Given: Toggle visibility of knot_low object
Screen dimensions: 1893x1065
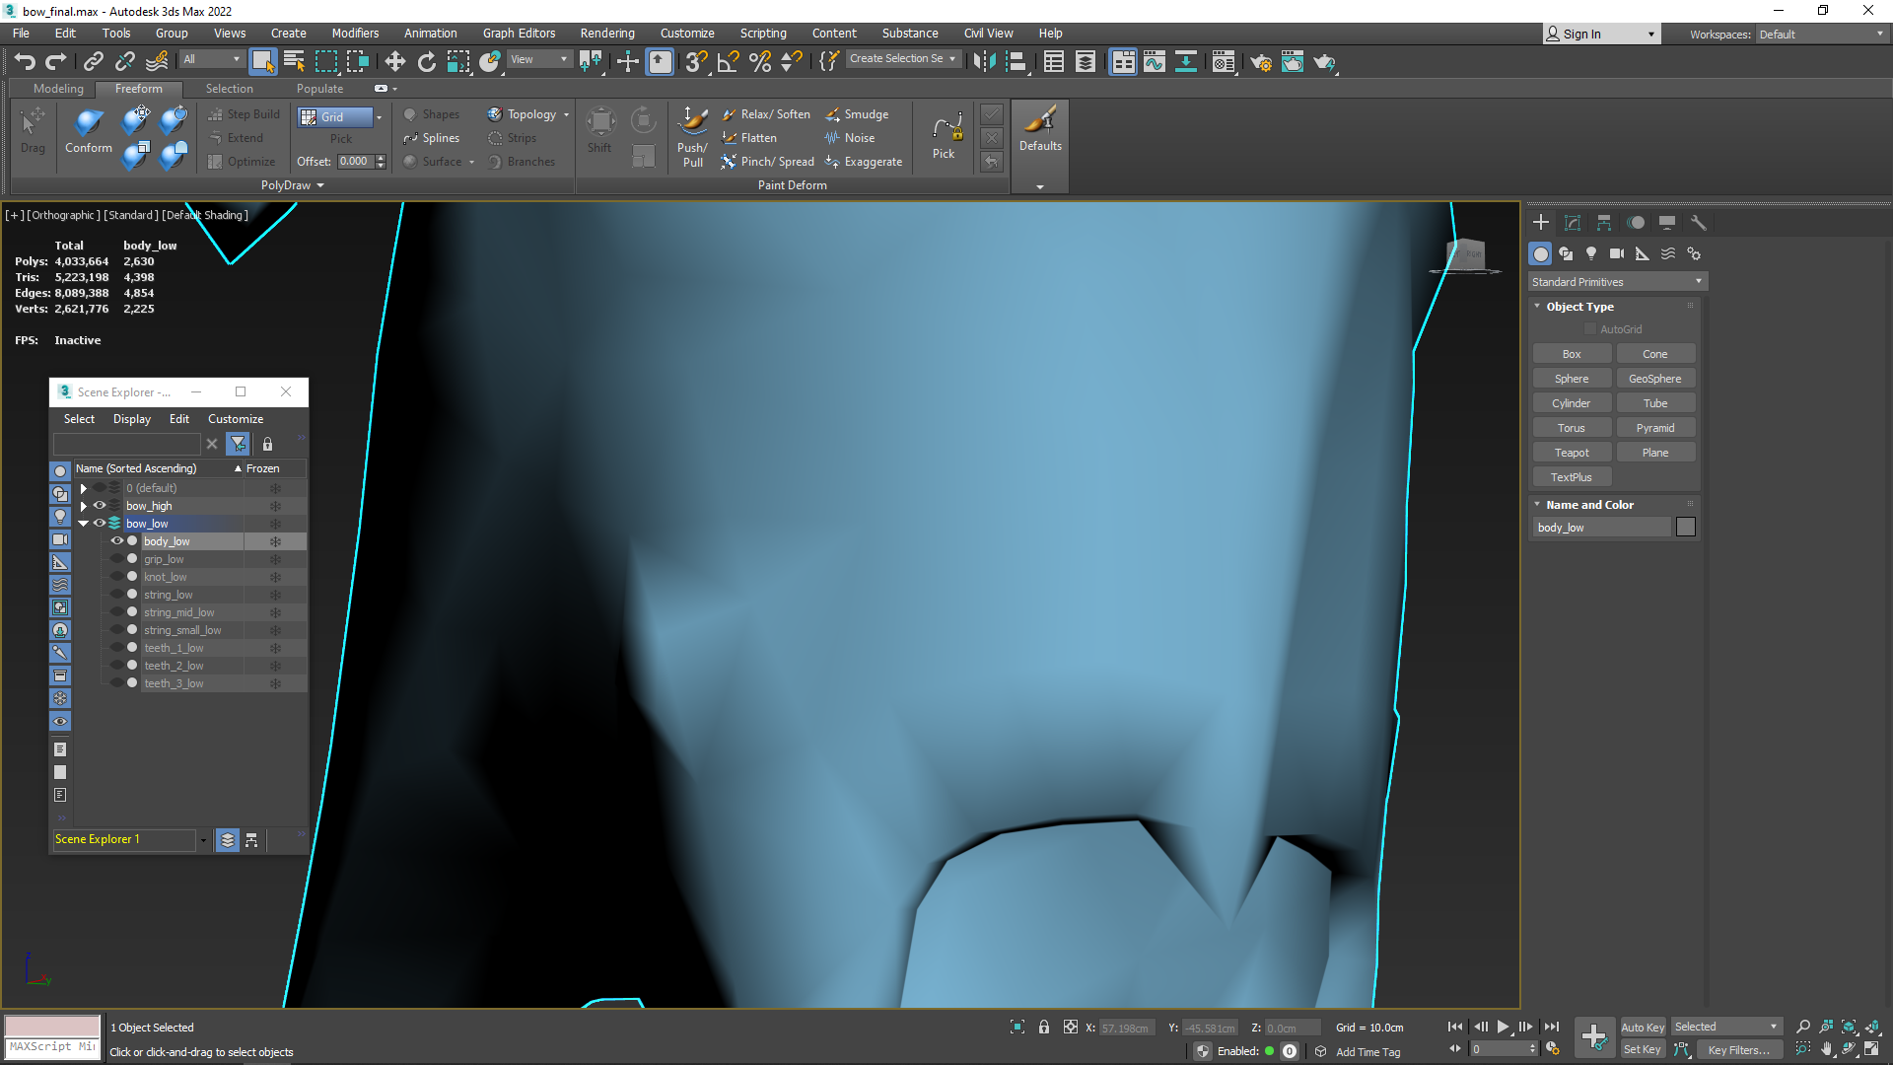Looking at the screenshot, I should tap(117, 577).
